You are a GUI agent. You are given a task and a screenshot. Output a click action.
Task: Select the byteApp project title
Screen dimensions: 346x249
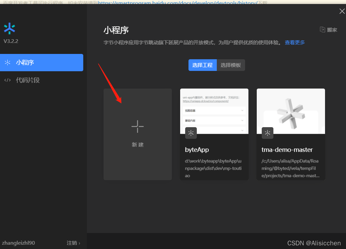pyautogui.click(x=197, y=150)
